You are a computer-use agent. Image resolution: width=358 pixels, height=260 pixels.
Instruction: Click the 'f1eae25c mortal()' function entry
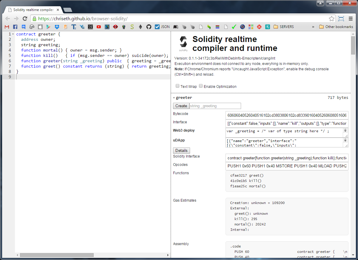coord(248,186)
